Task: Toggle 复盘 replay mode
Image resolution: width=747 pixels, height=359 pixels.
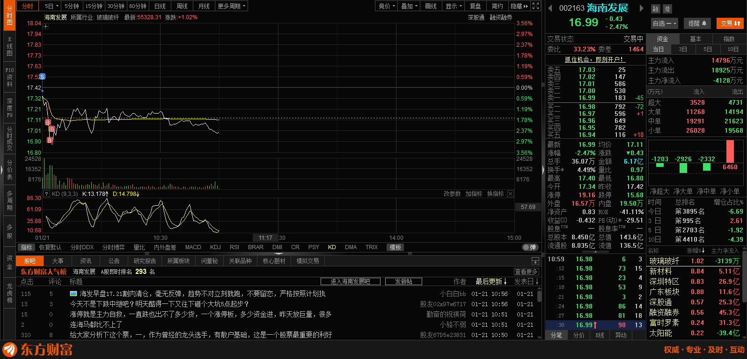Action: point(476,6)
